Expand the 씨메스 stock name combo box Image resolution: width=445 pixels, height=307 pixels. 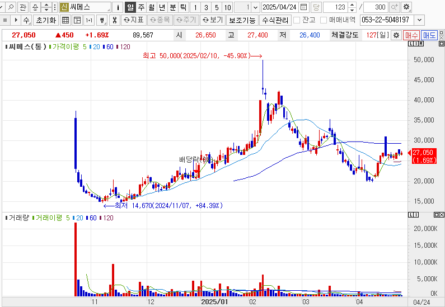click(85, 7)
